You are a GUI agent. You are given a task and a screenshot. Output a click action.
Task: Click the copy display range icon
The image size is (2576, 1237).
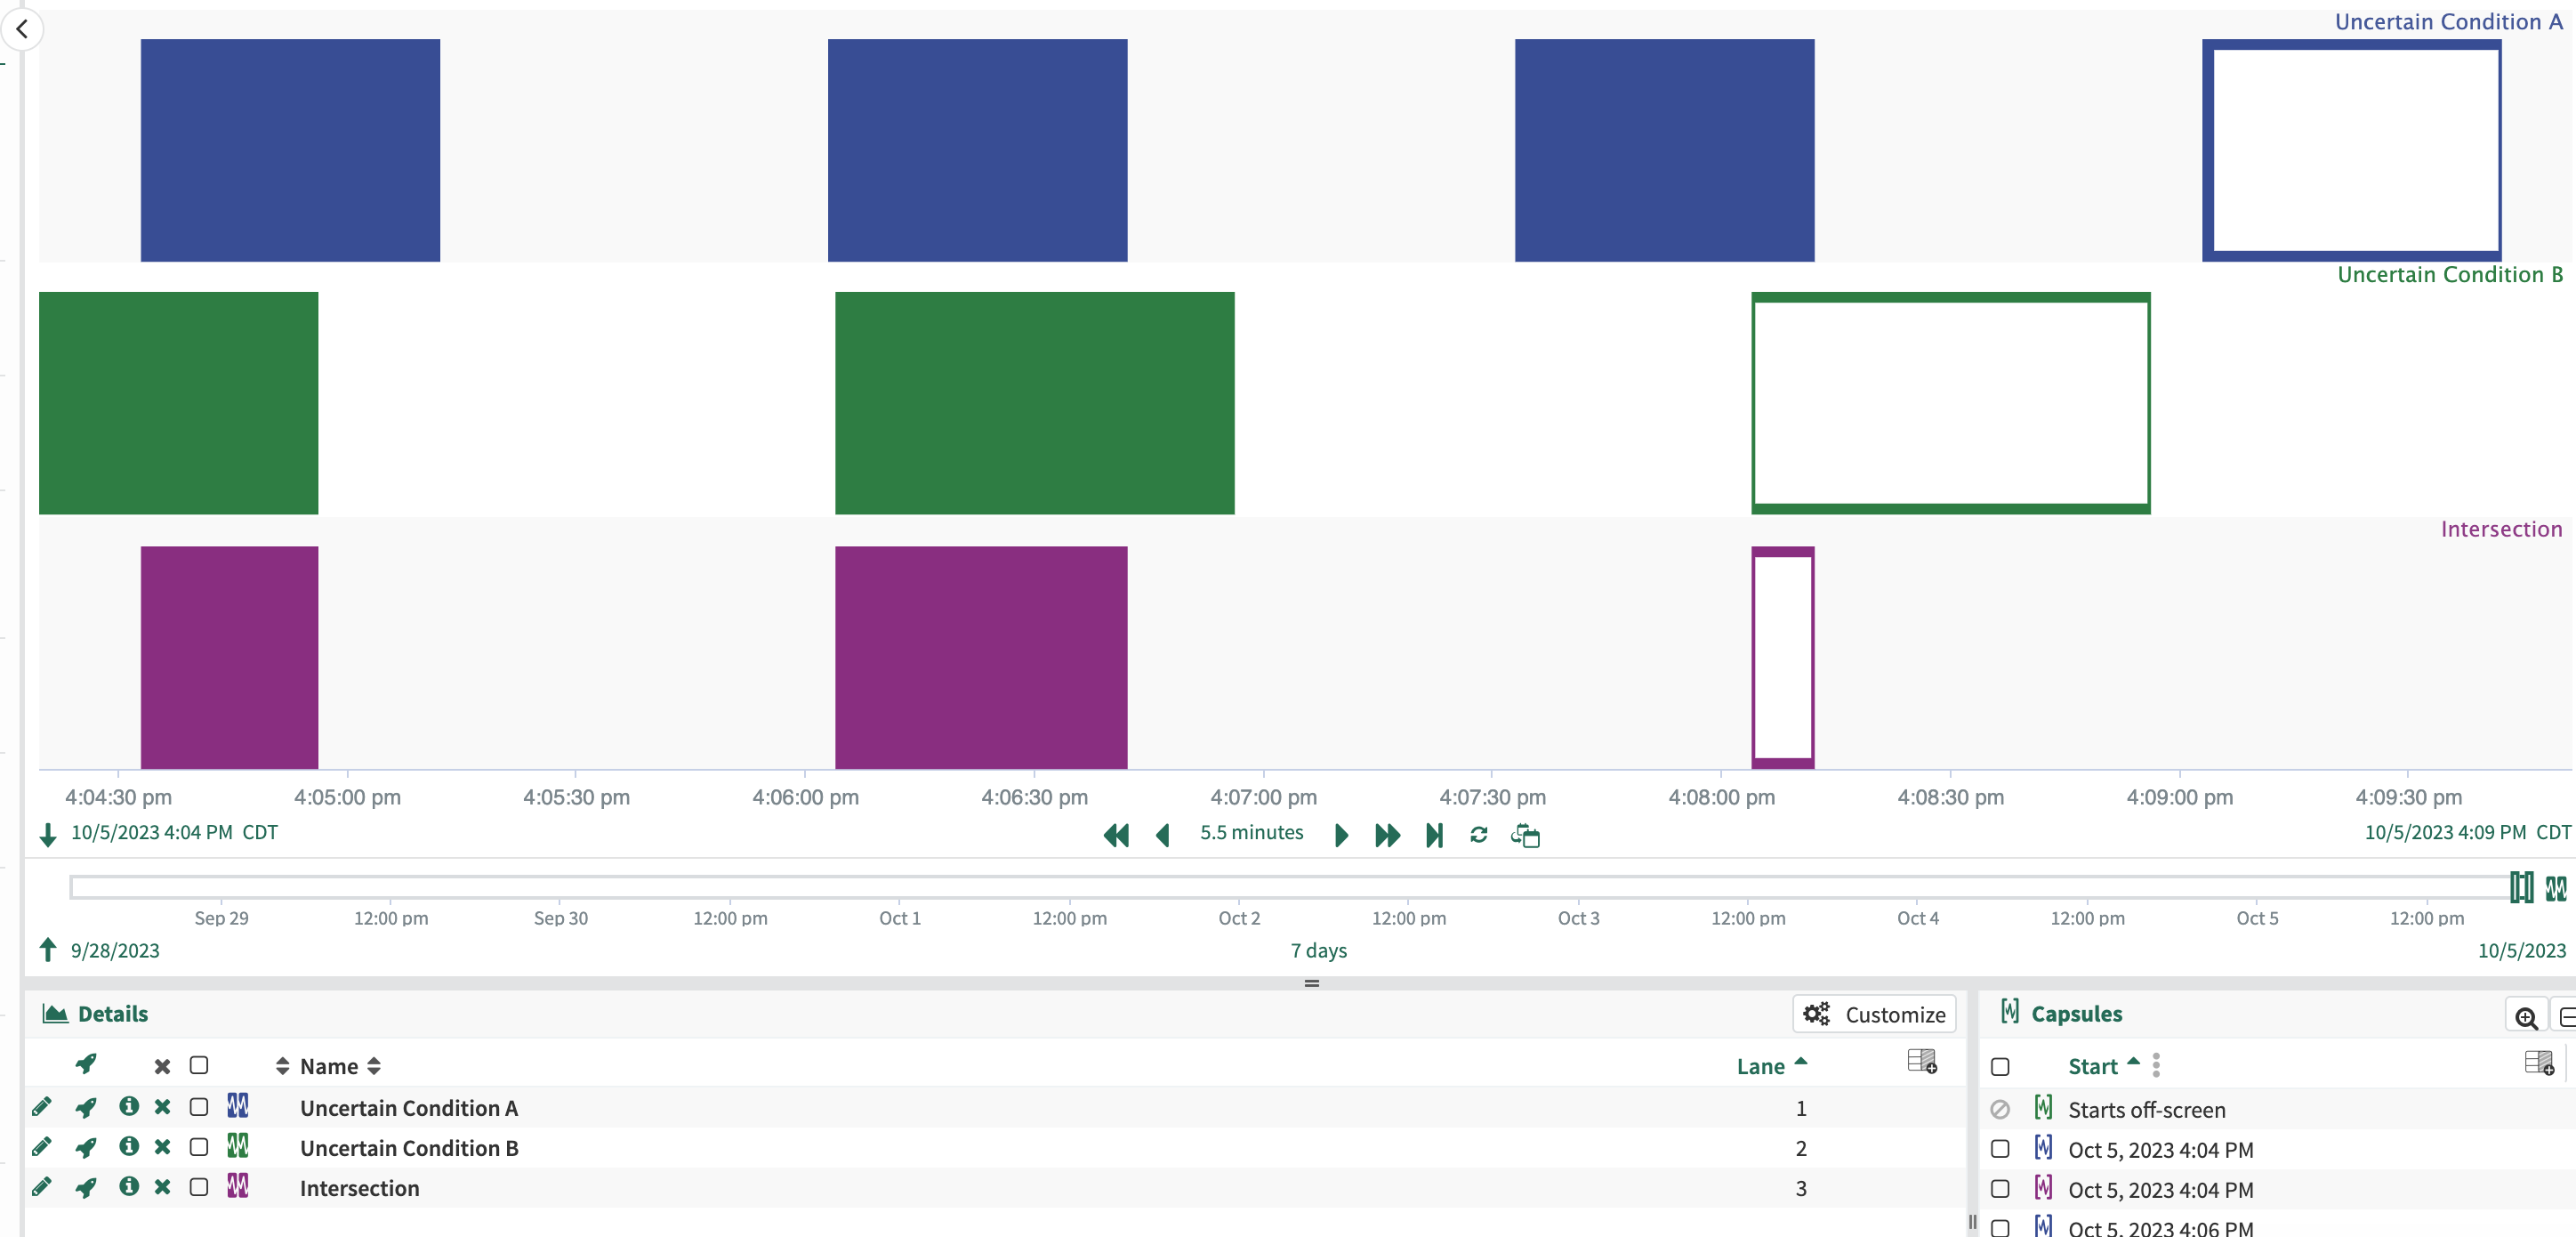coord(1524,835)
